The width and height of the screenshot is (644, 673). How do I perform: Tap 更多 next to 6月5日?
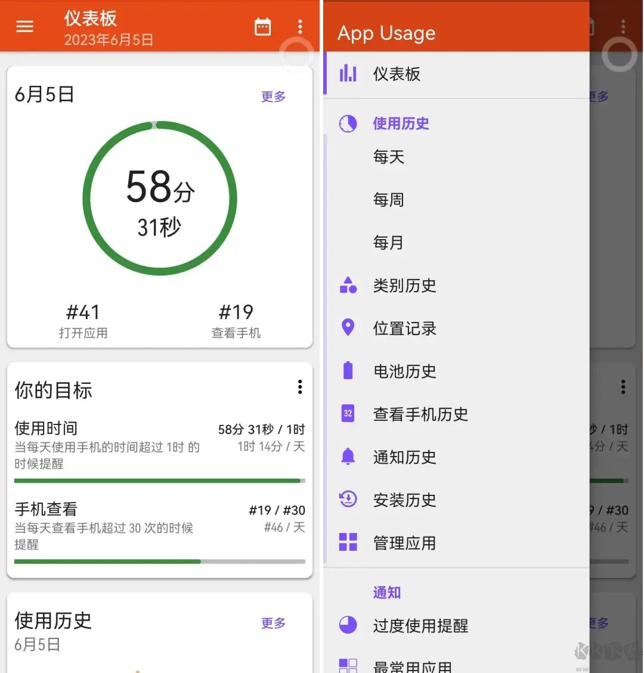click(x=273, y=97)
